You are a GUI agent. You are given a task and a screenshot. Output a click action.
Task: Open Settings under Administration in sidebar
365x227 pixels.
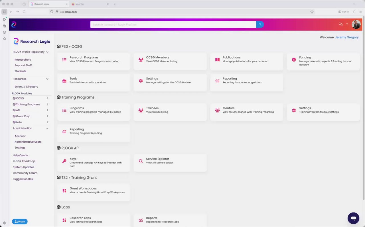(20, 148)
